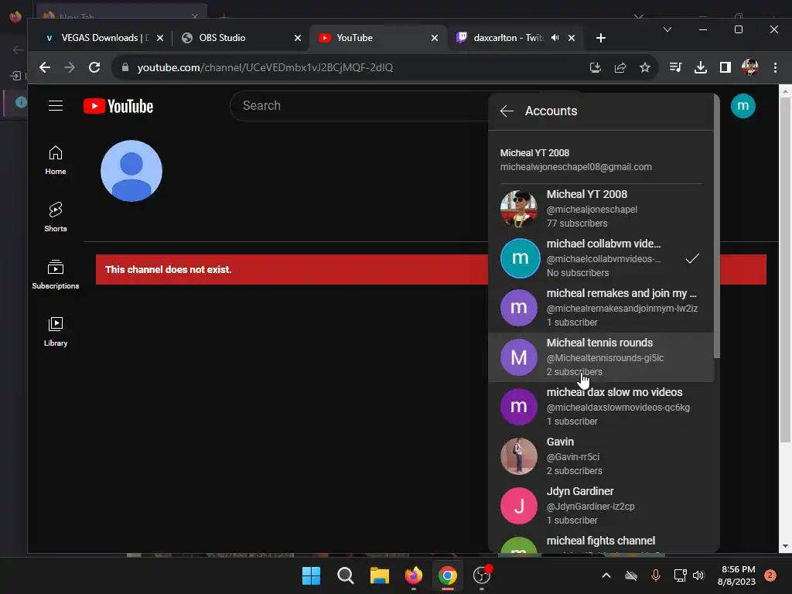Reload the current page

tap(94, 67)
